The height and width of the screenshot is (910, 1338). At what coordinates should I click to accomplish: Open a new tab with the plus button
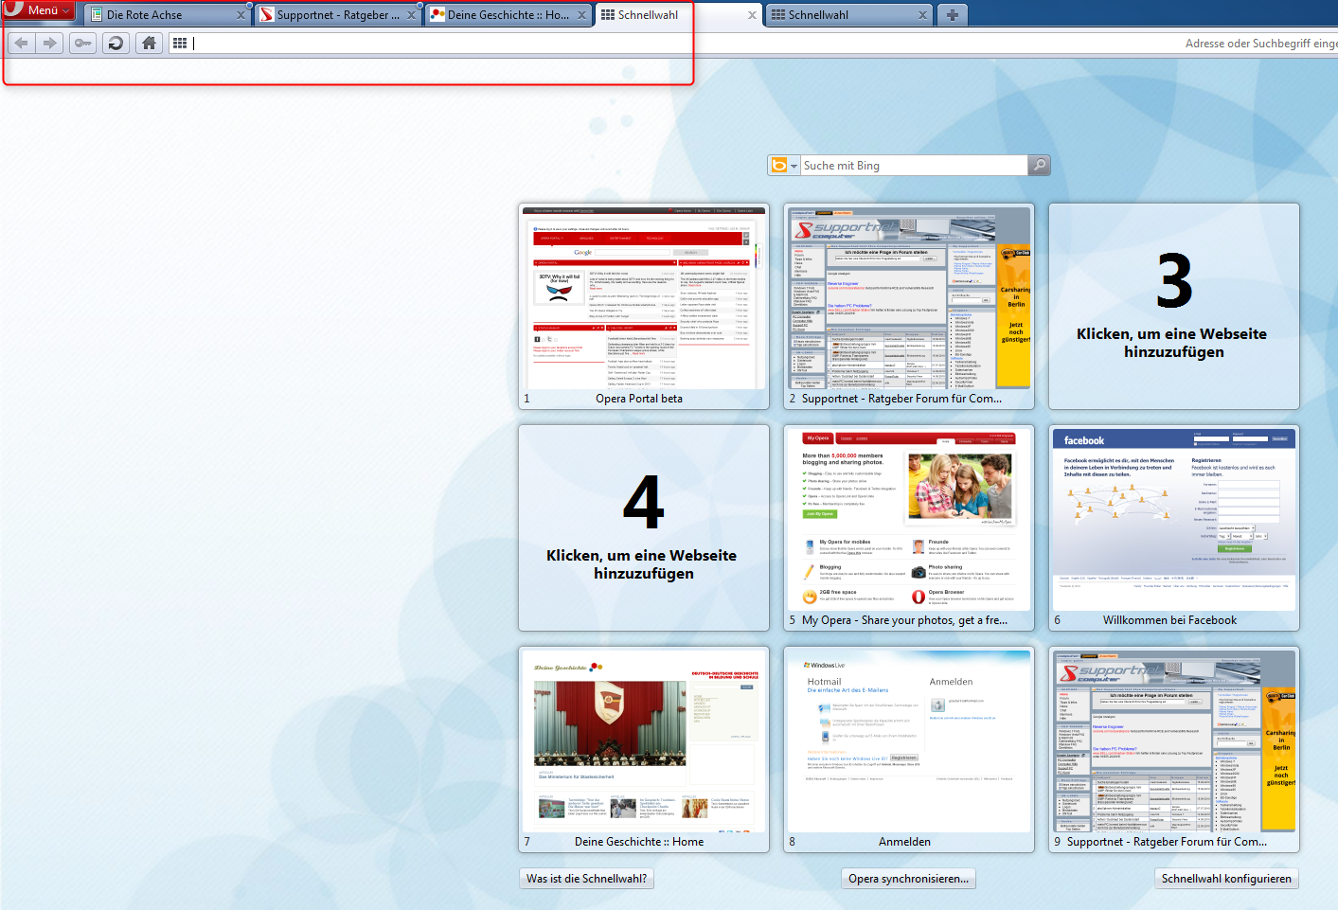click(952, 15)
